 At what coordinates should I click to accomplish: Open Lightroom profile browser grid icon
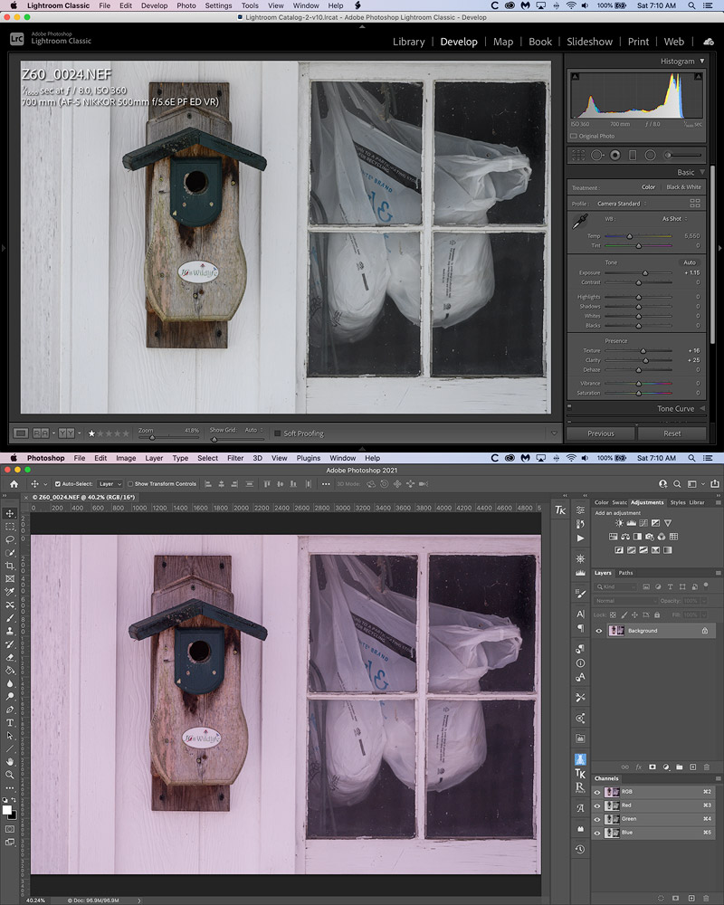click(x=695, y=204)
